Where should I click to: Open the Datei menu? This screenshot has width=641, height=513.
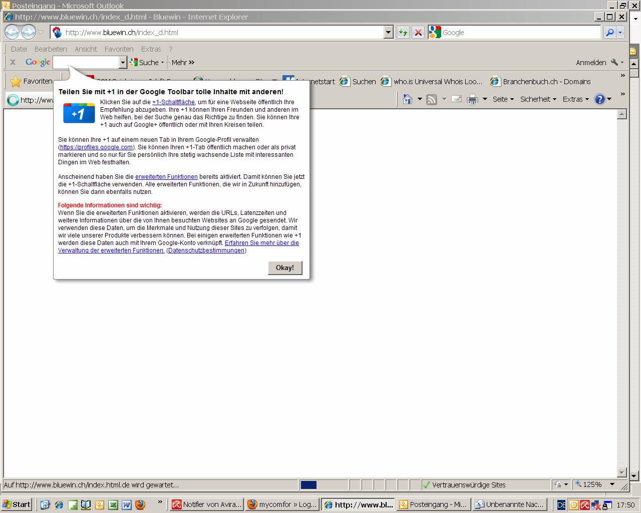tap(19, 49)
